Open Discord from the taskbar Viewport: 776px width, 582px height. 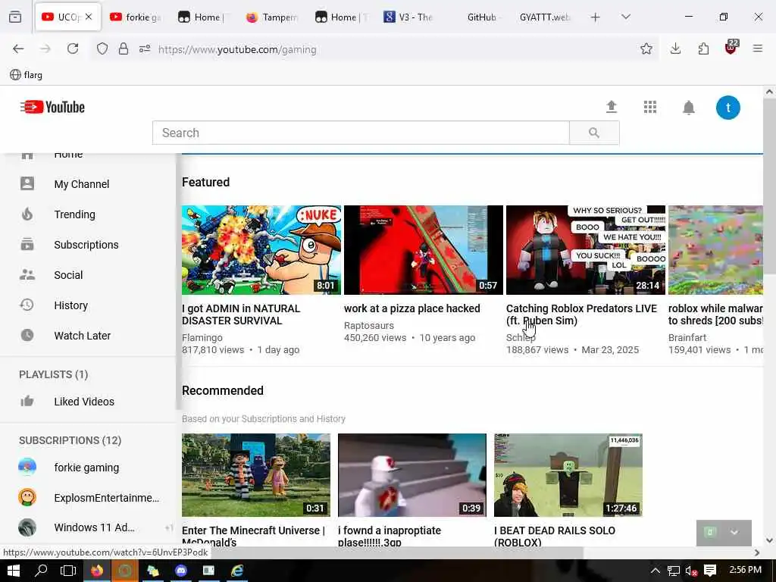(181, 571)
